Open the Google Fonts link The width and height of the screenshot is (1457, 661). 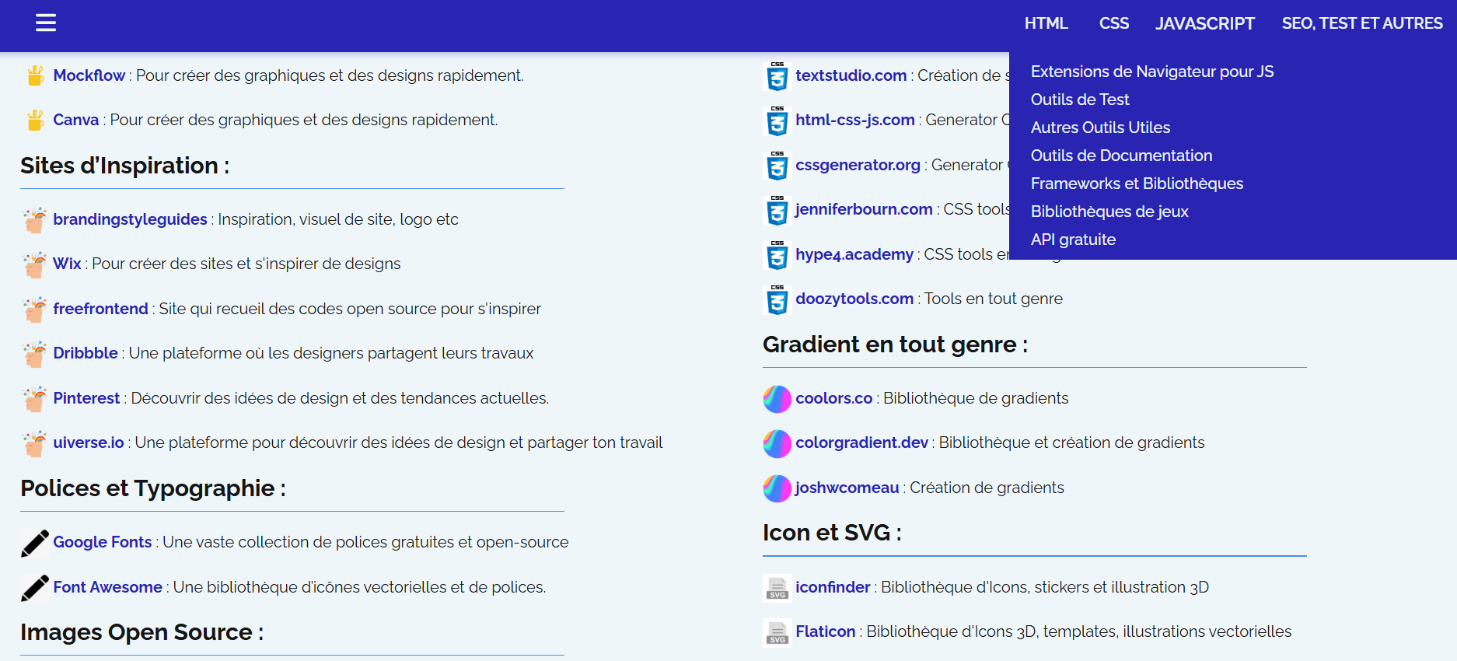103,542
